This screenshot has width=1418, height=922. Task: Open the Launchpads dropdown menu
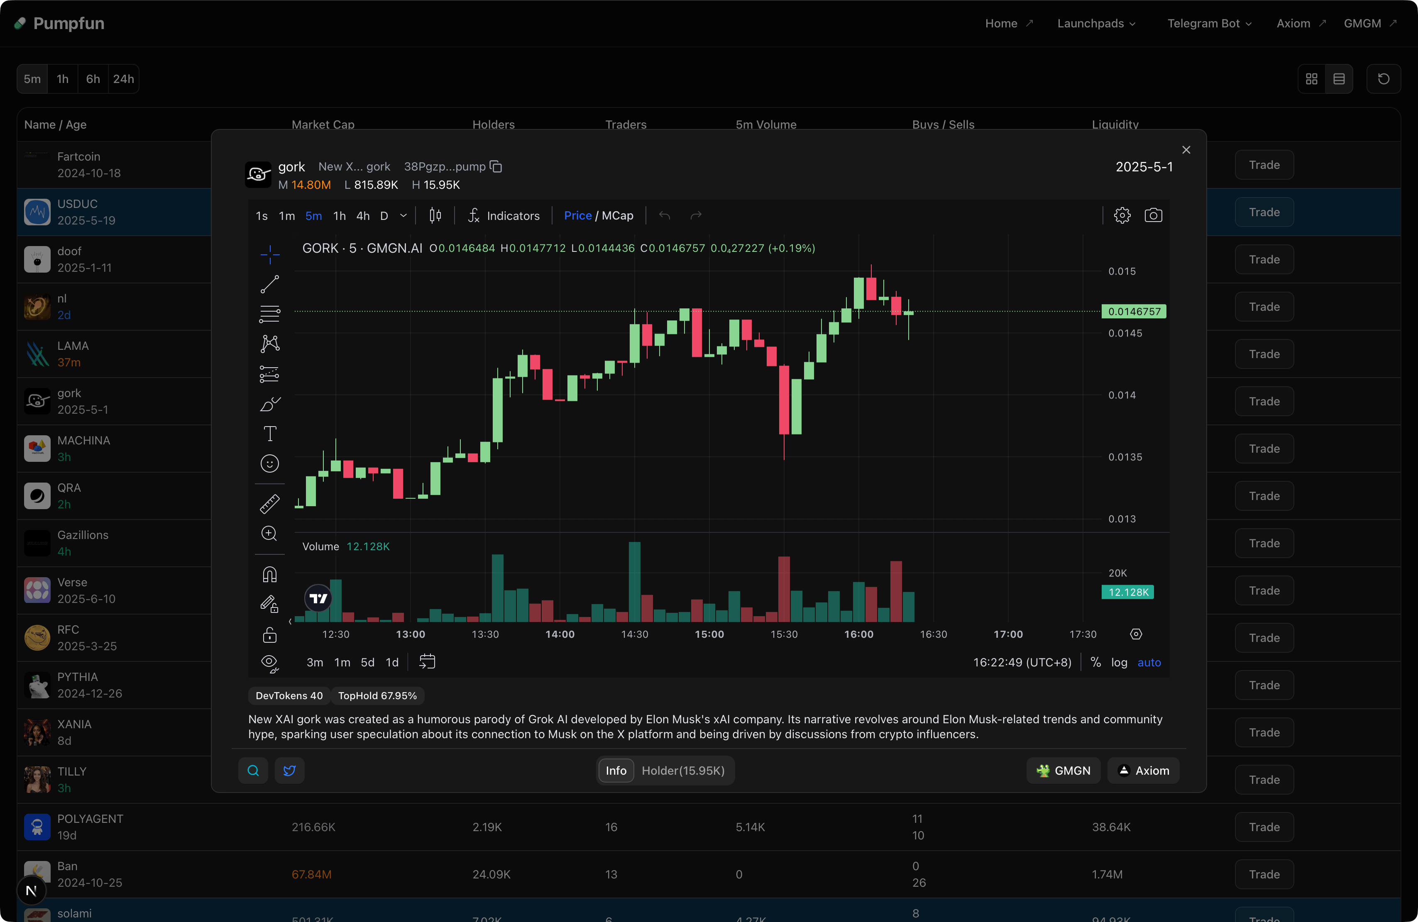click(1096, 23)
